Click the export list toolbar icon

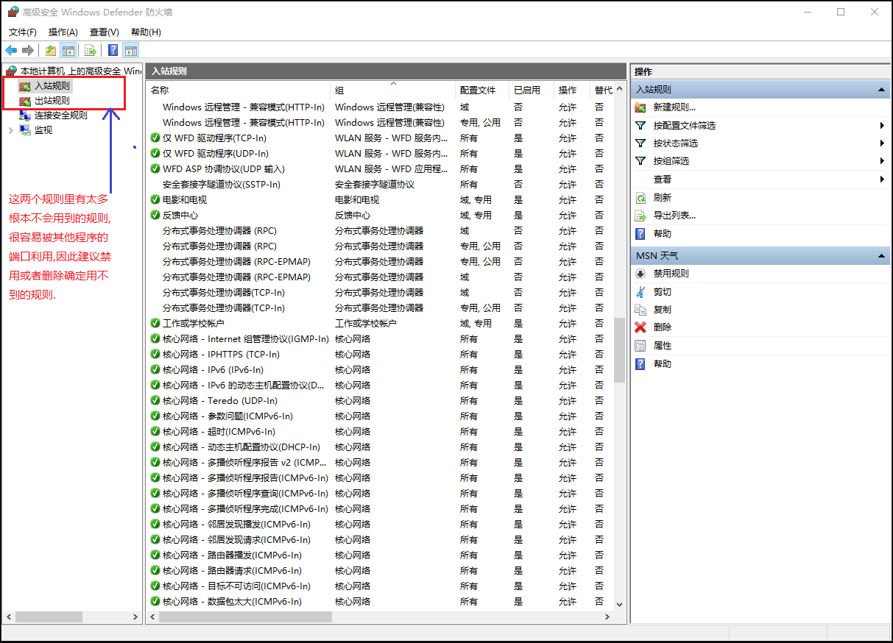click(x=91, y=51)
